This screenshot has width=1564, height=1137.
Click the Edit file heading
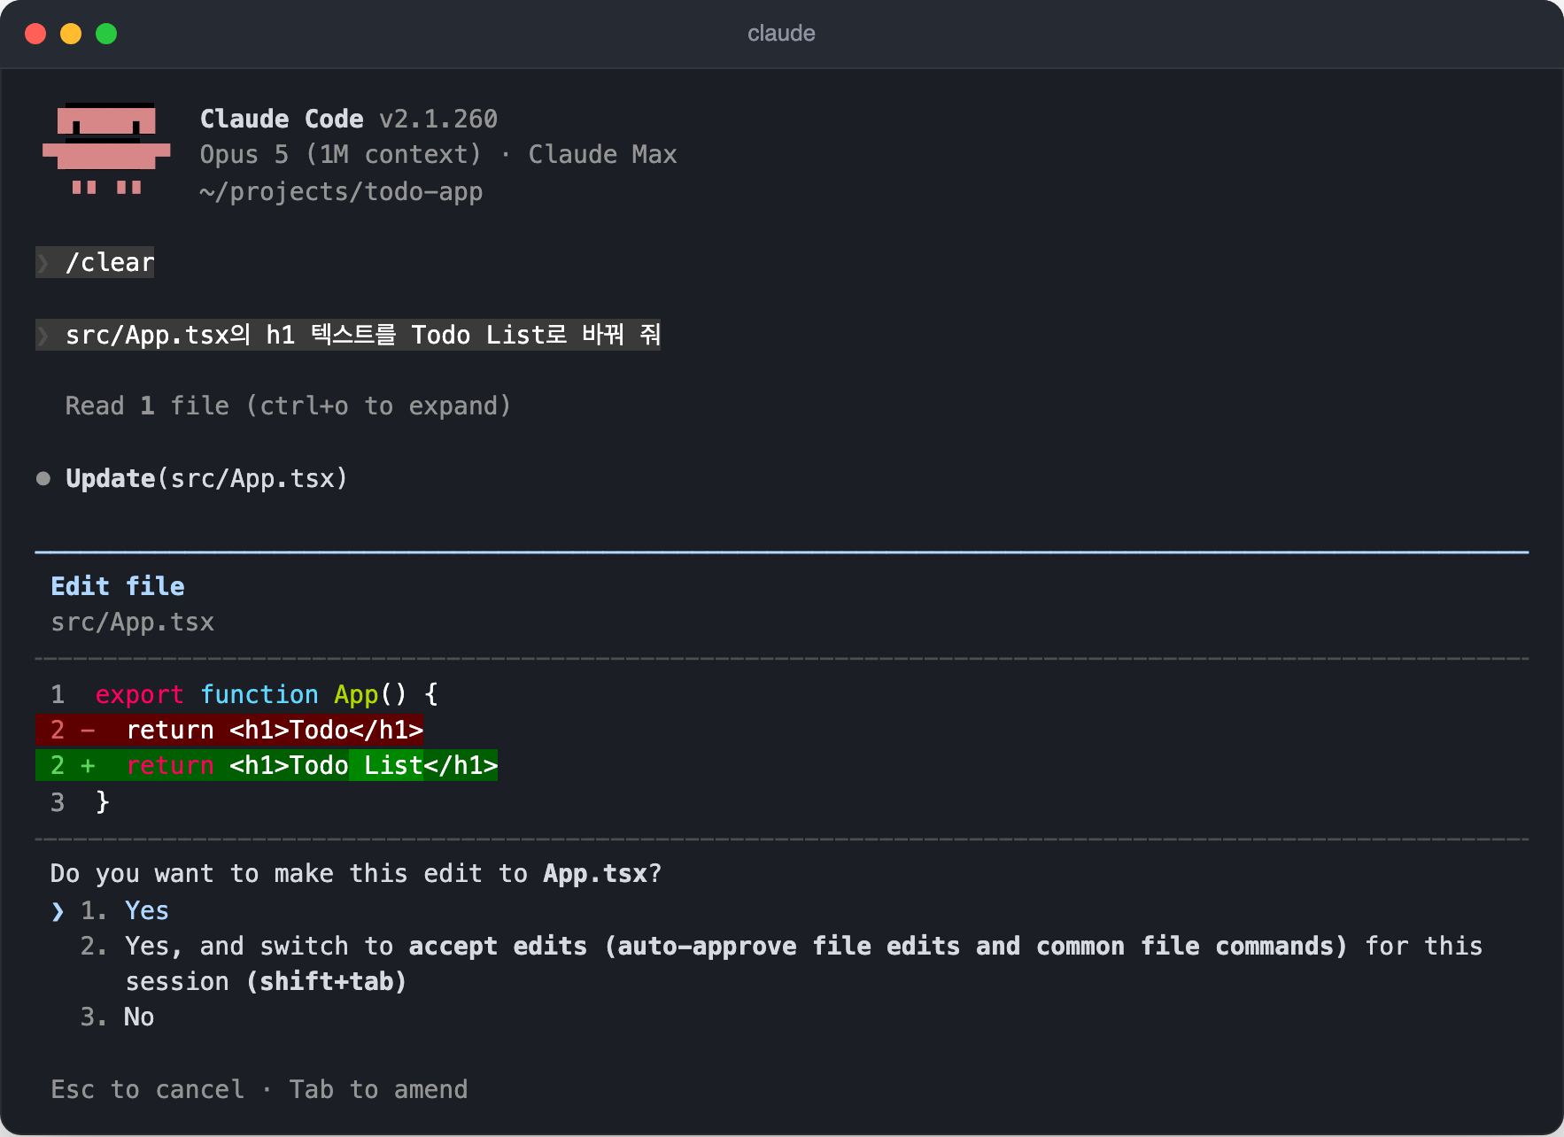tap(118, 586)
